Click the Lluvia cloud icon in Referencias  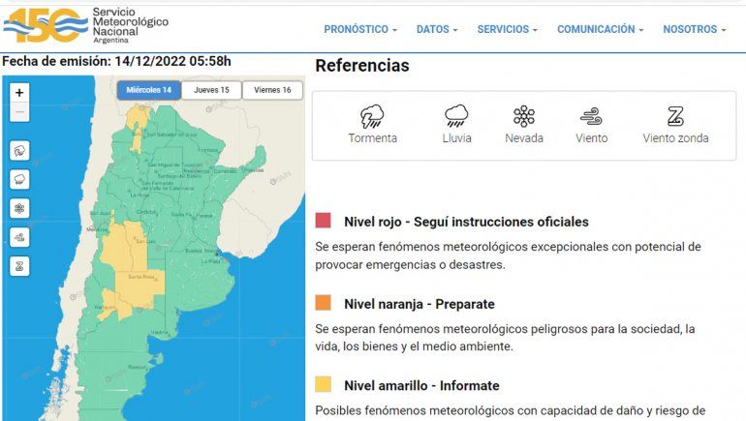point(456,117)
